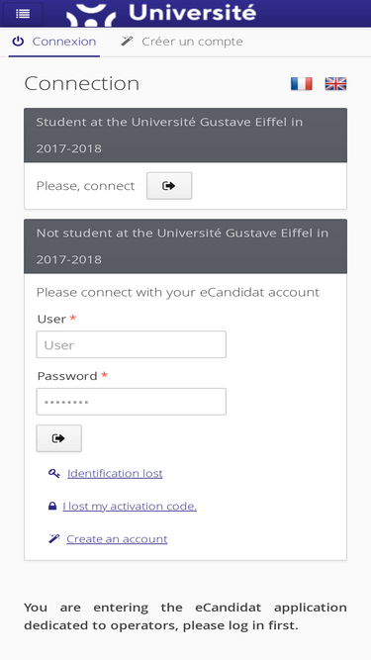Click the Not student at the Université header
Image resolution: width=371 pixels, height=660 pixels.
(x=186, y=246)
